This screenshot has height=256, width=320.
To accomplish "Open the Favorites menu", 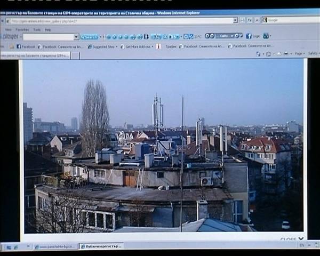I will point(22,29).
